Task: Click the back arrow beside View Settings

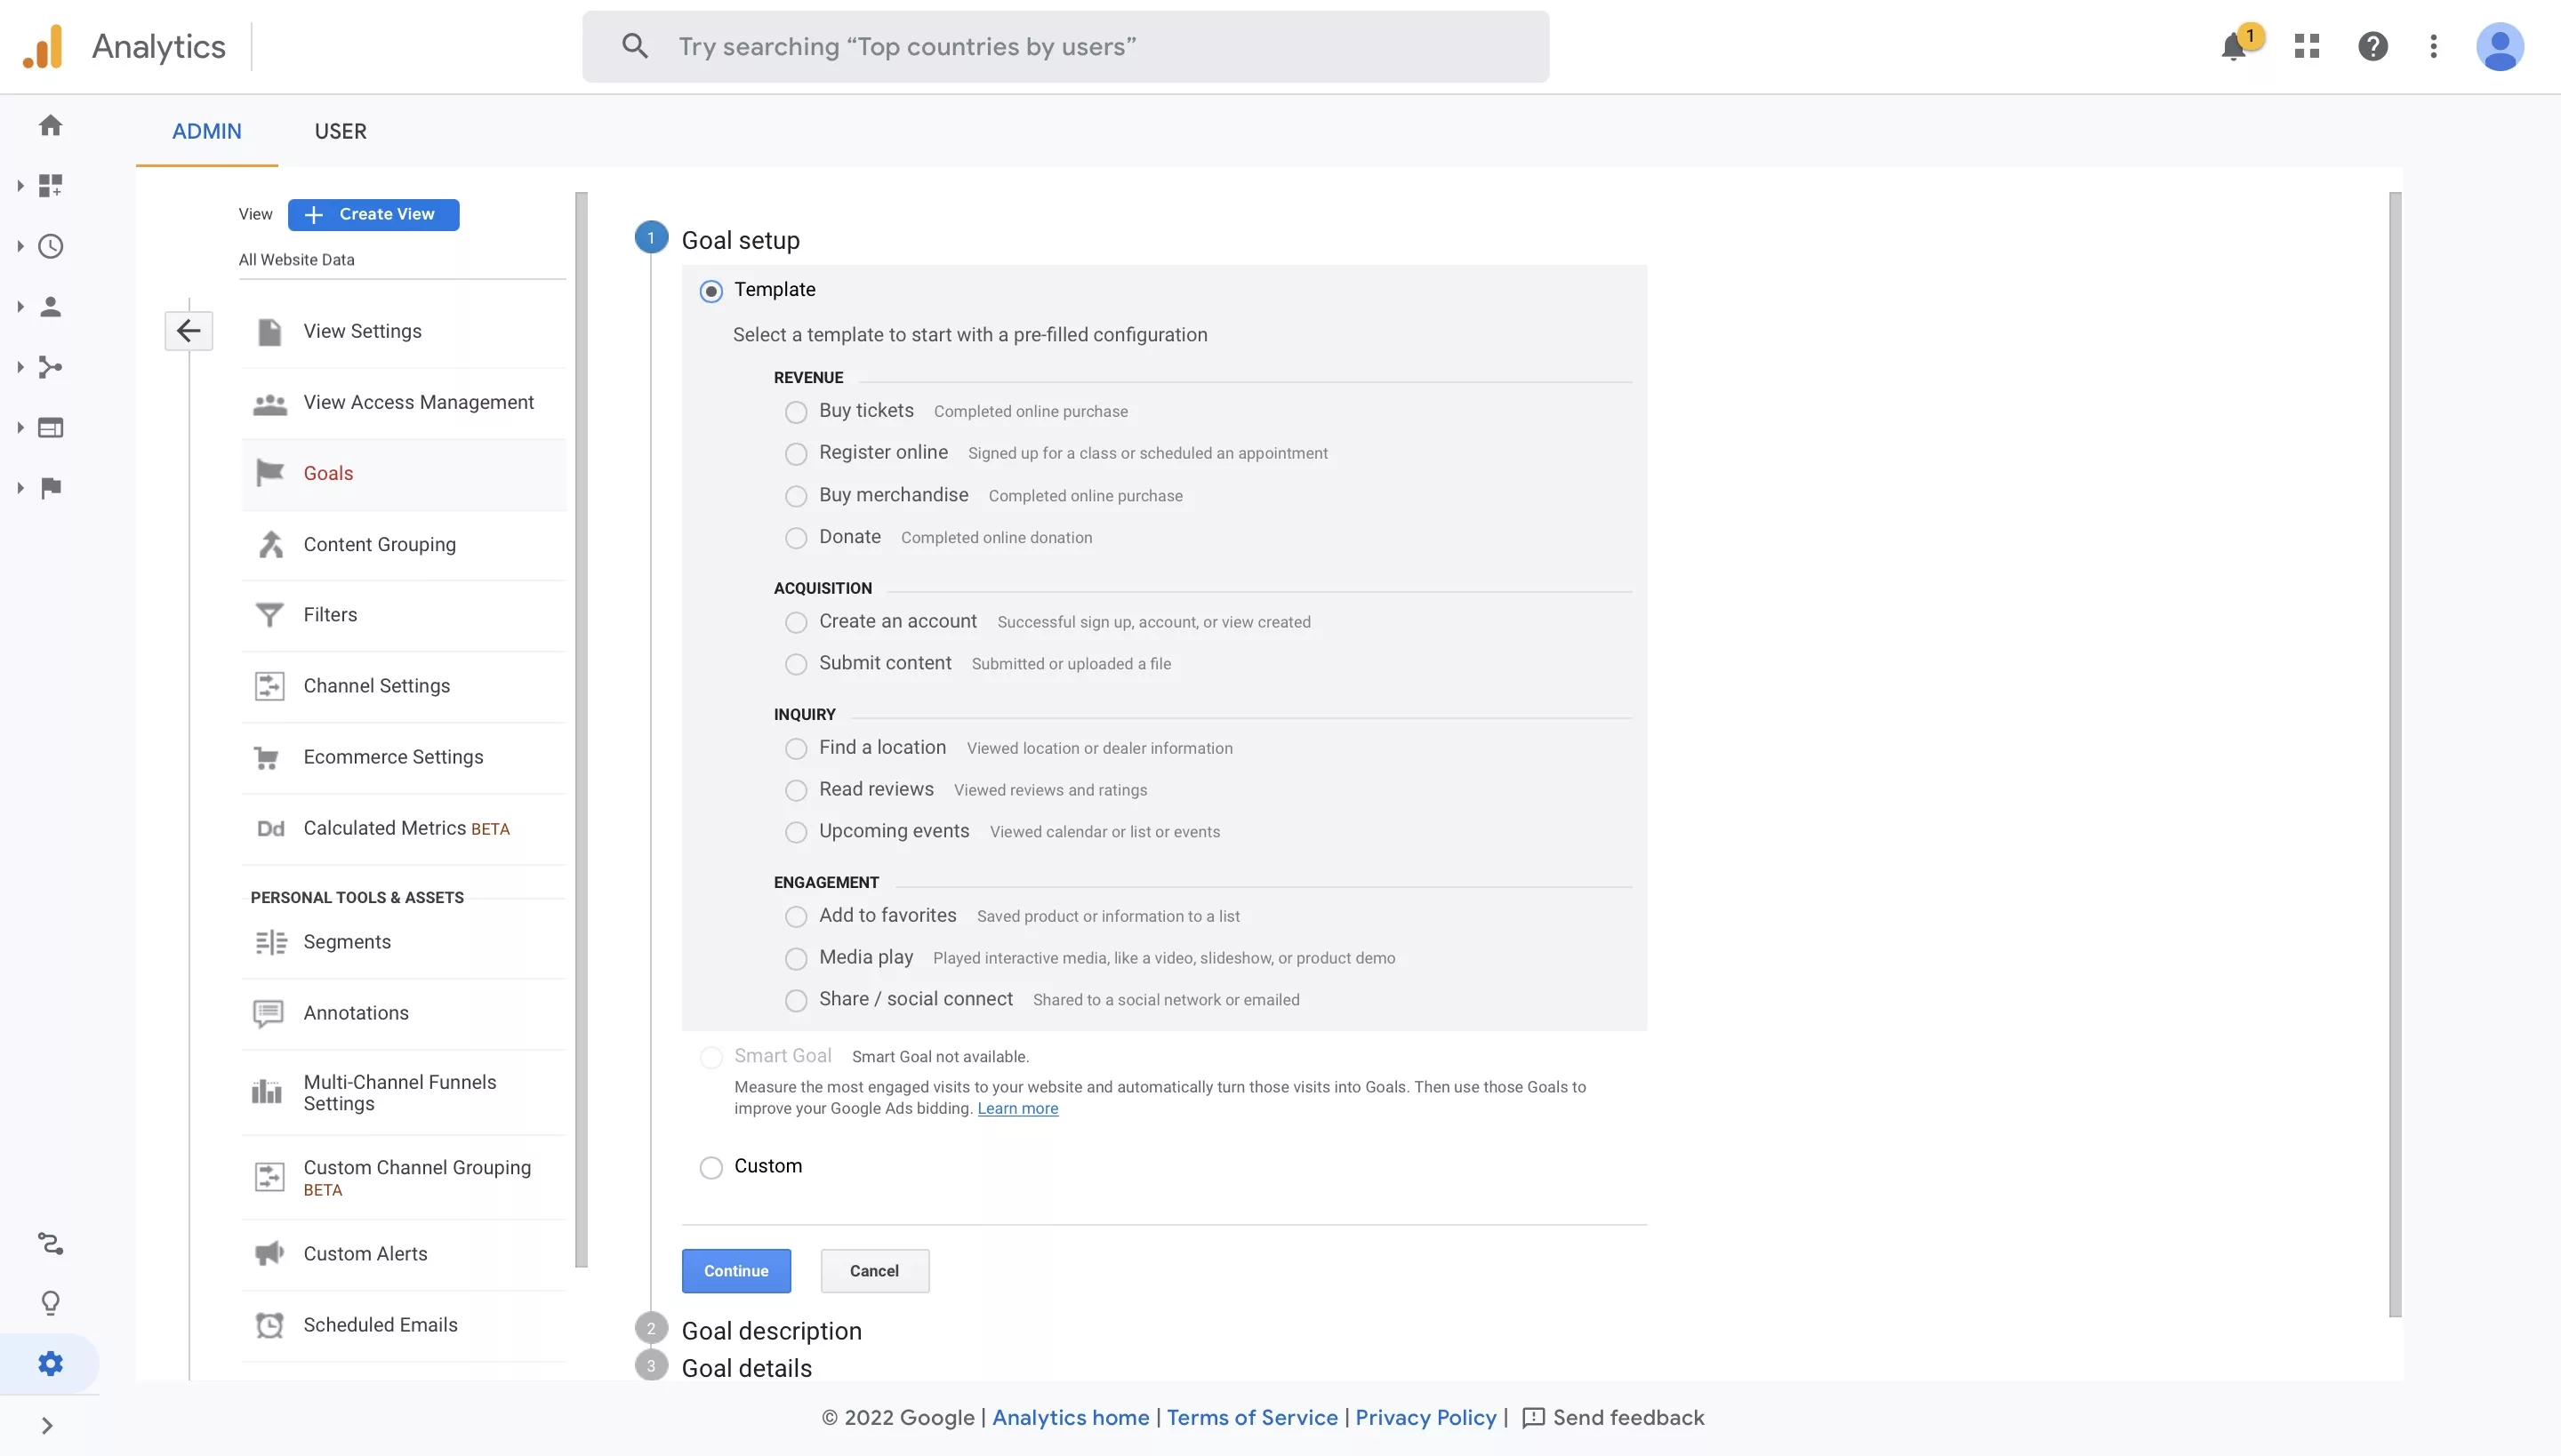Action: click(x=189, y=331)
